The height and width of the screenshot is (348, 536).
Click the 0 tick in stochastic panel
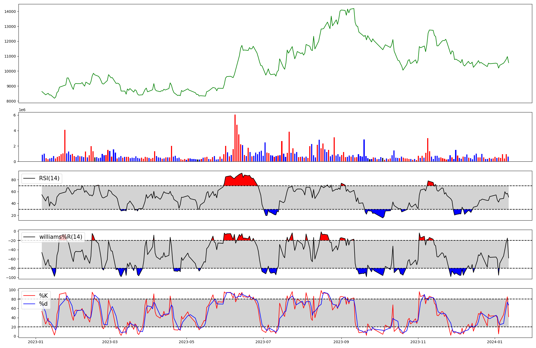click(14, 336)
